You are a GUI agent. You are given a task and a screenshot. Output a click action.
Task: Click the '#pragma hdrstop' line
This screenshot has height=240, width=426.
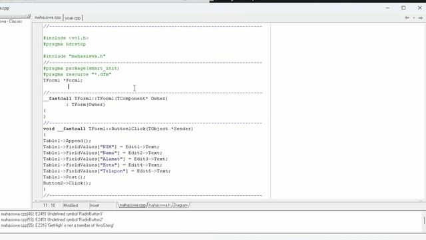point(65,44)
